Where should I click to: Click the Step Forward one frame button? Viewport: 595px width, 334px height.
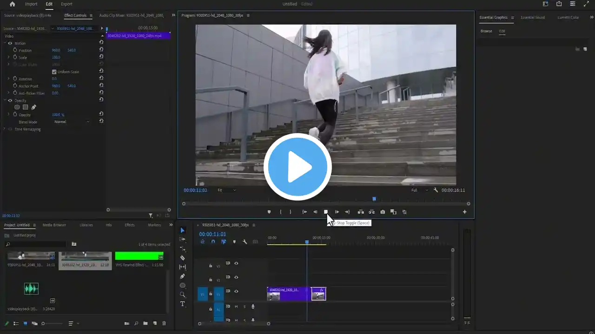click(x=337, y=212)
